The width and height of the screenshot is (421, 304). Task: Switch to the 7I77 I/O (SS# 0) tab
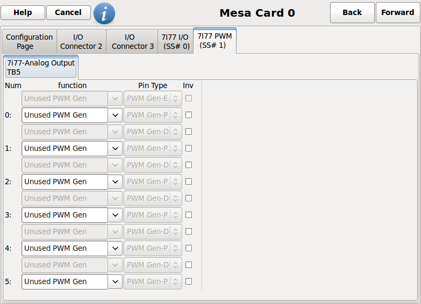[176, 41]
